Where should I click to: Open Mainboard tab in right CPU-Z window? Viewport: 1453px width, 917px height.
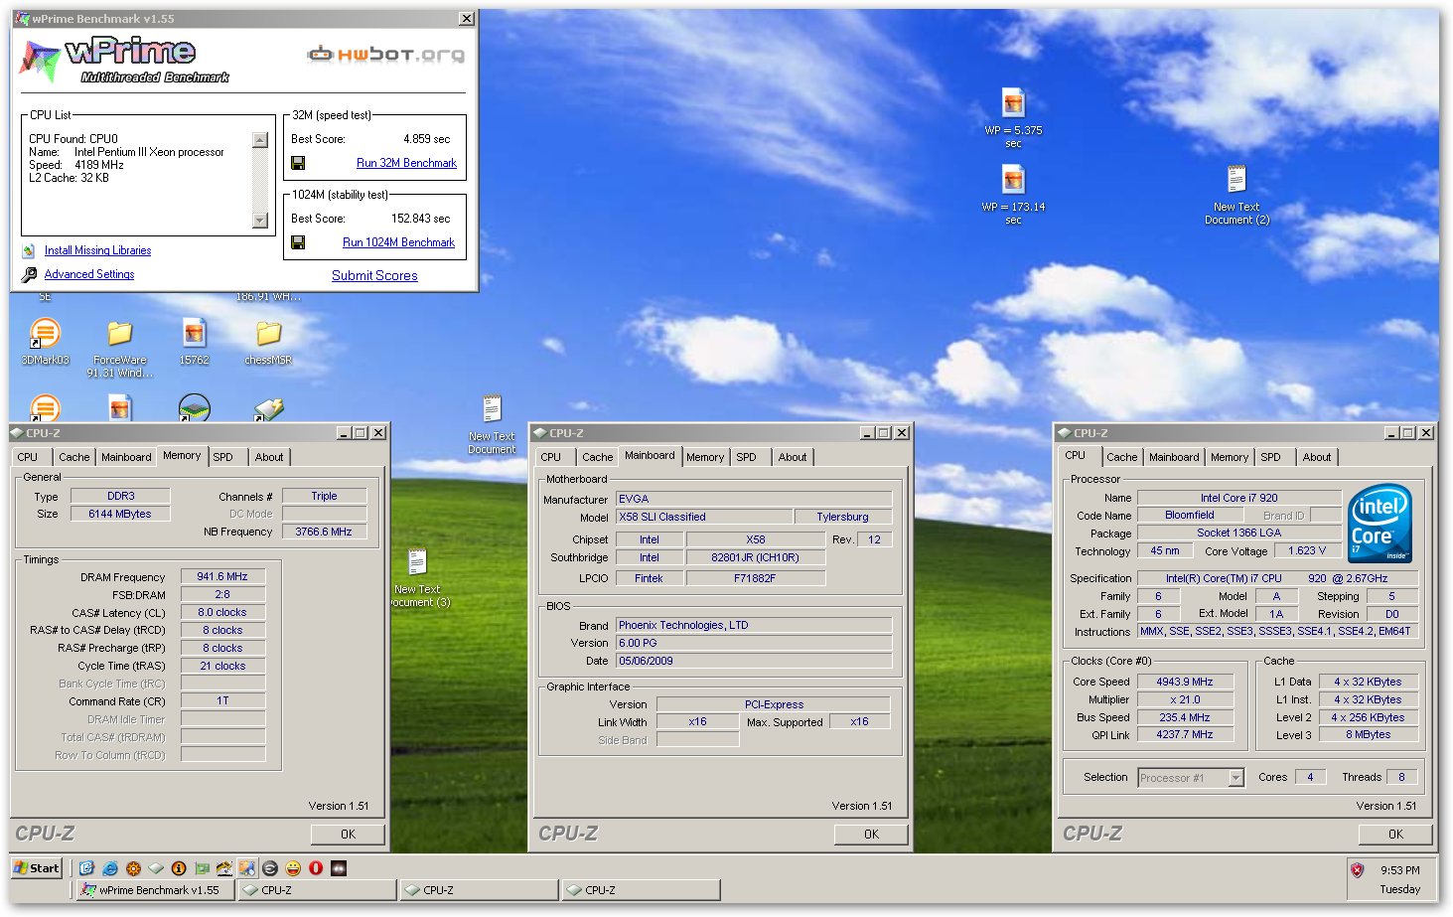point(1174,457)
